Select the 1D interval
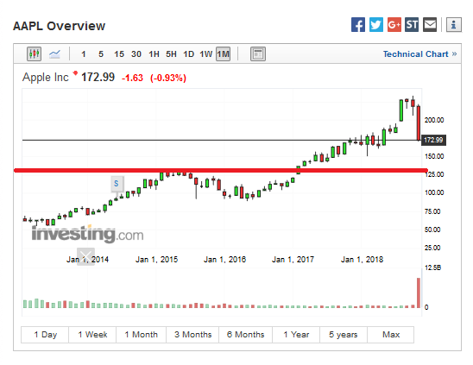This screenshot has width=473, height=365. (188, 54)
